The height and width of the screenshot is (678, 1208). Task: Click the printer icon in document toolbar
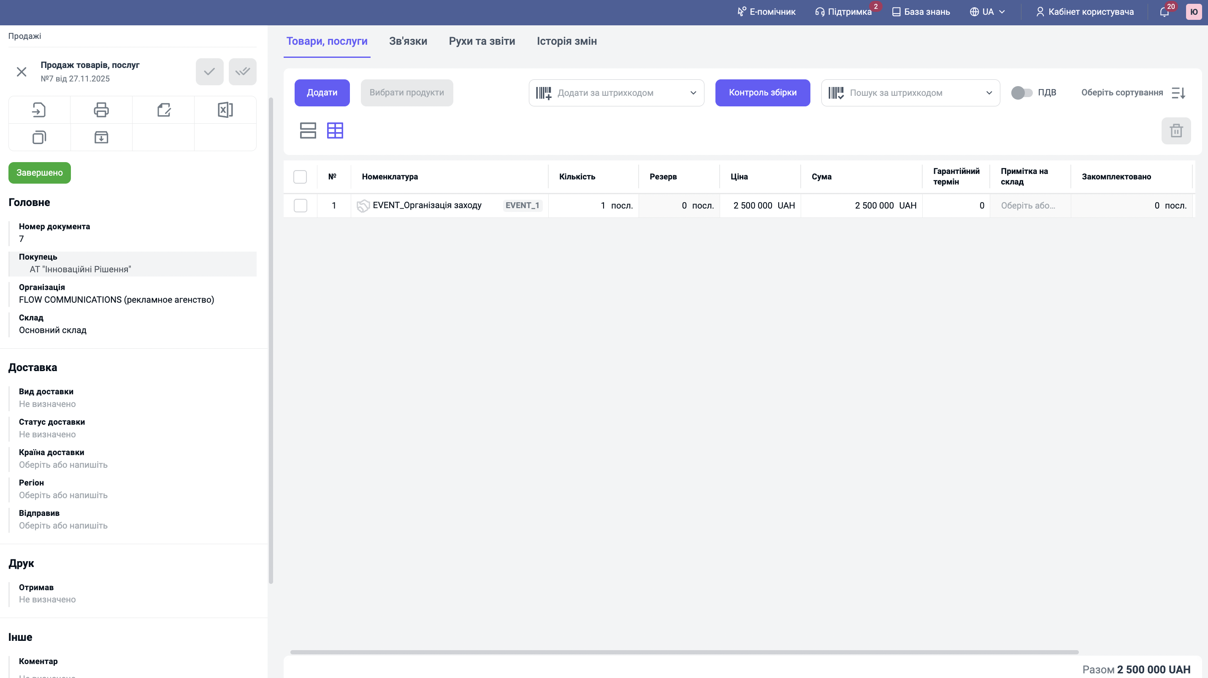point(101,110)
